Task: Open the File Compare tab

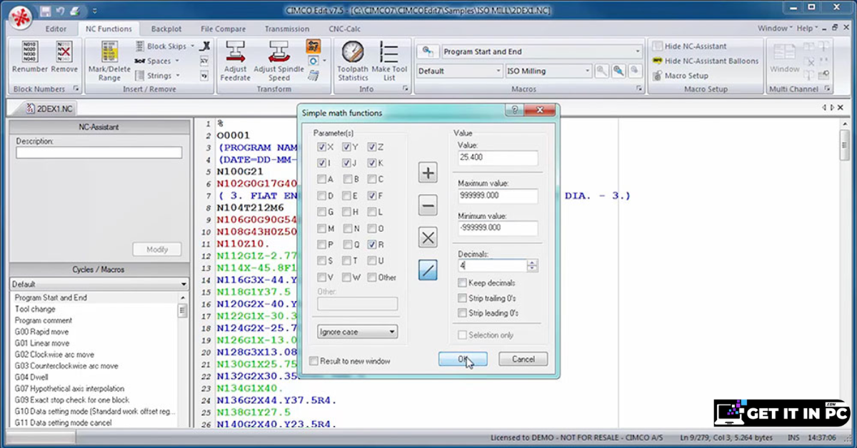Action: [x=223, y=29]
